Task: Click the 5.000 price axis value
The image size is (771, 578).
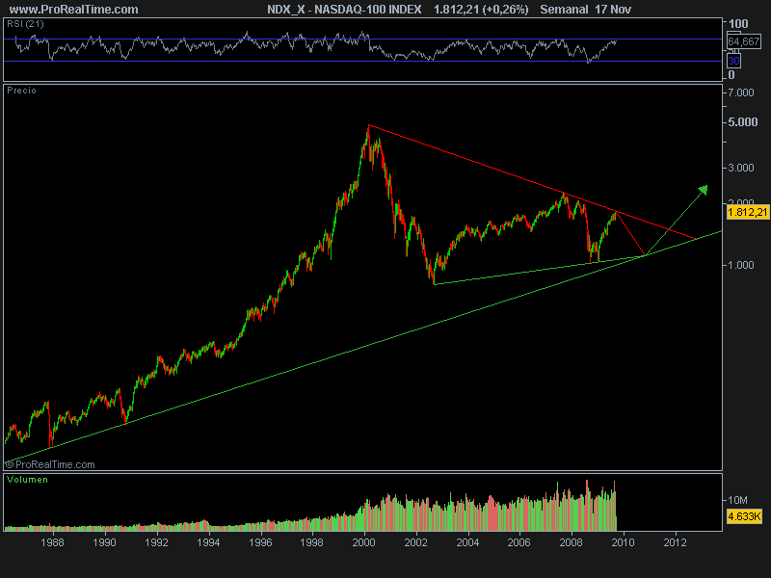Action: [x=743, y=122]
